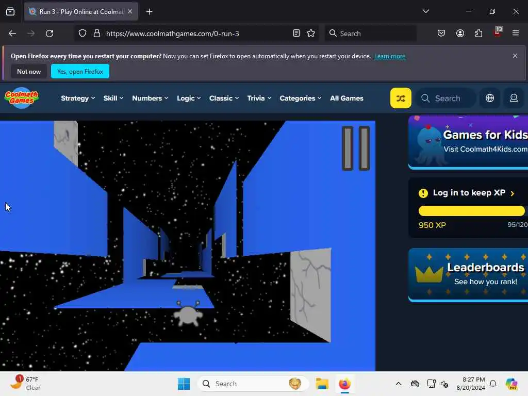
Task: Expand the Categories menu
Action: click(301, 98)
